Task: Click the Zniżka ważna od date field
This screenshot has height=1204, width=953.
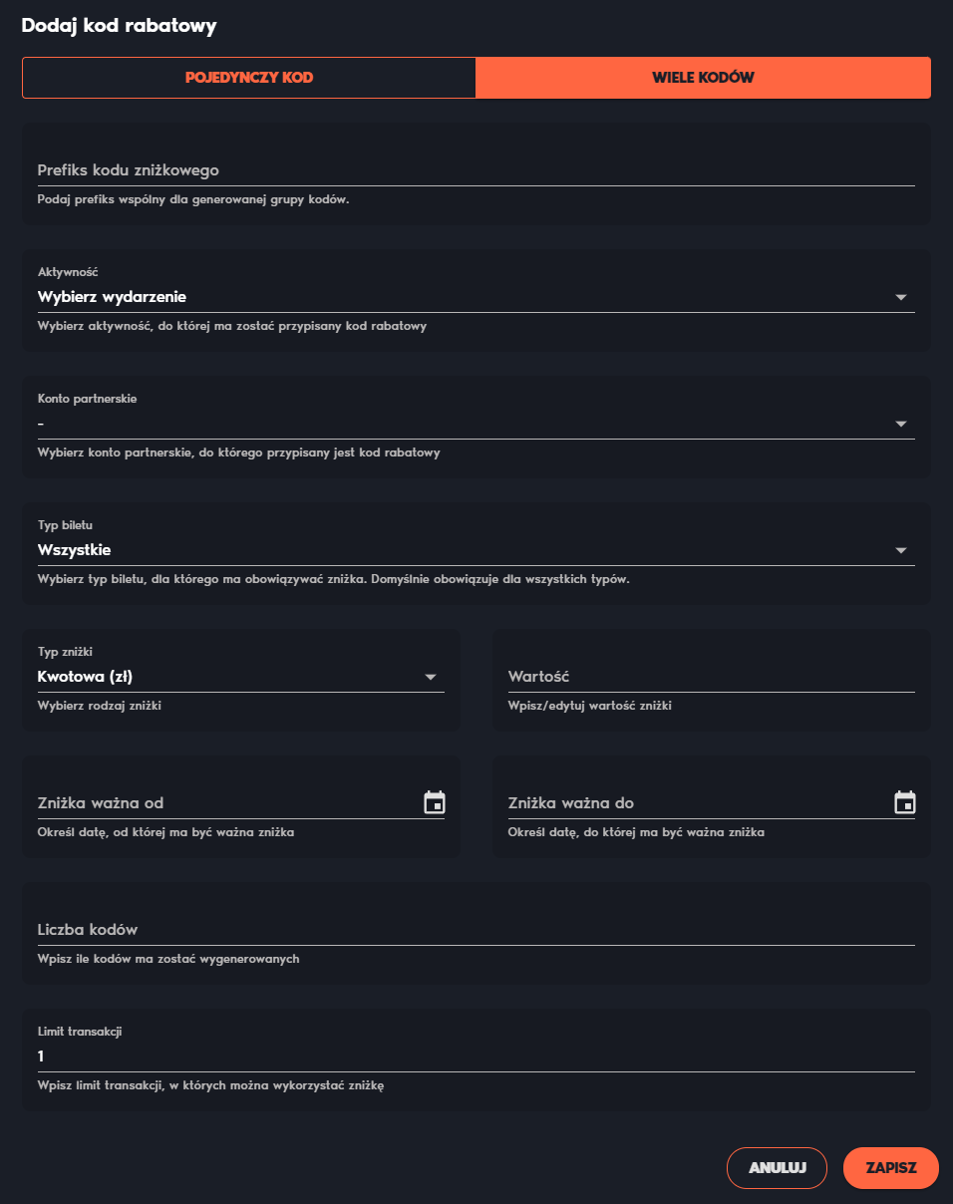Action: (x=229, y=803)
